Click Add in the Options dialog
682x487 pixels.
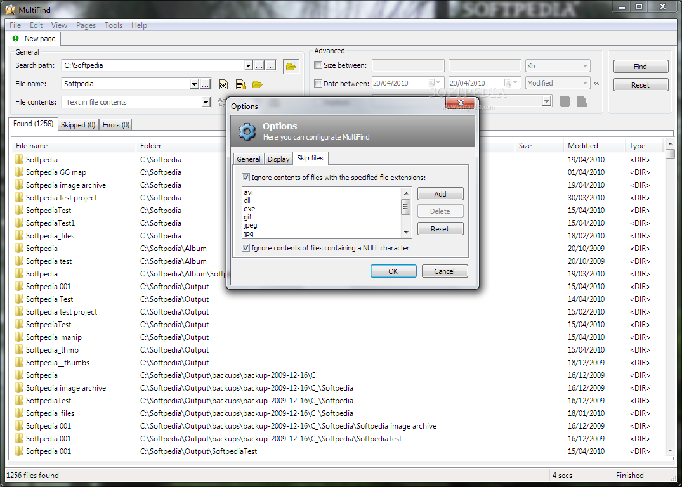(x=440, y=194)
